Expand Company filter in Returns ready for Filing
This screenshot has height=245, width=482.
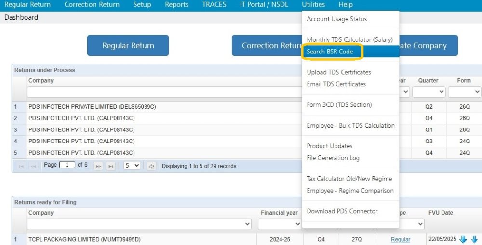coord(139,224)
